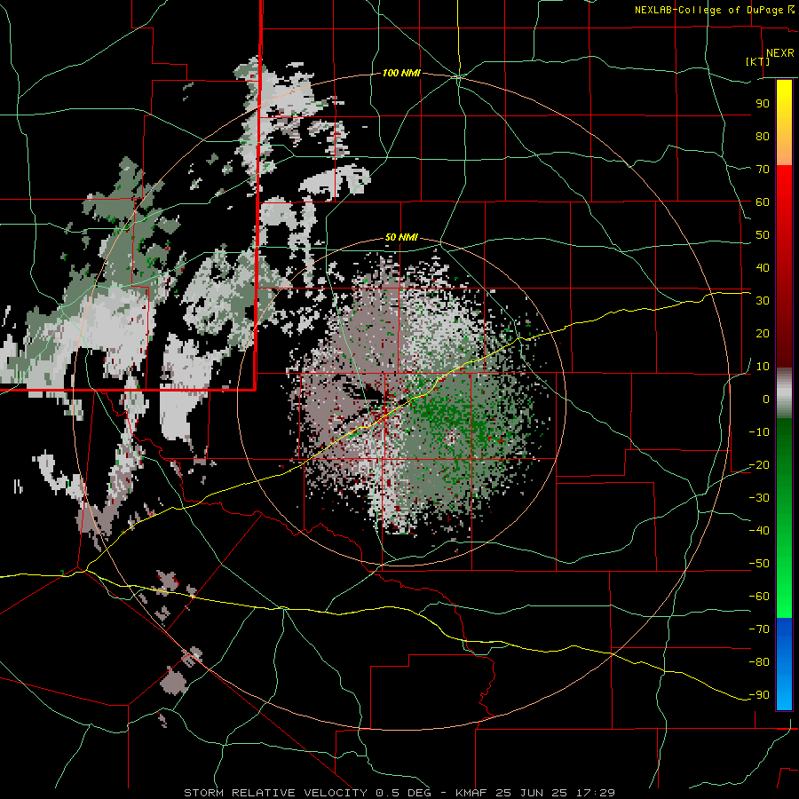
Task: Click the 90 knot value on the scale
Action: tap(763, 104)
